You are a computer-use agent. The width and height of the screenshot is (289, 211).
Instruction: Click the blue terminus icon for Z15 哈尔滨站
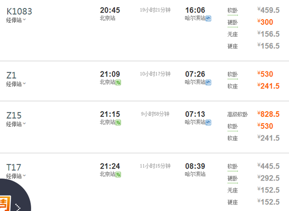(x=208, y=123)
